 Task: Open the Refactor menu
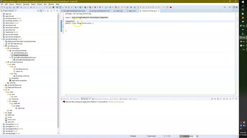click(x=19, y=4)
